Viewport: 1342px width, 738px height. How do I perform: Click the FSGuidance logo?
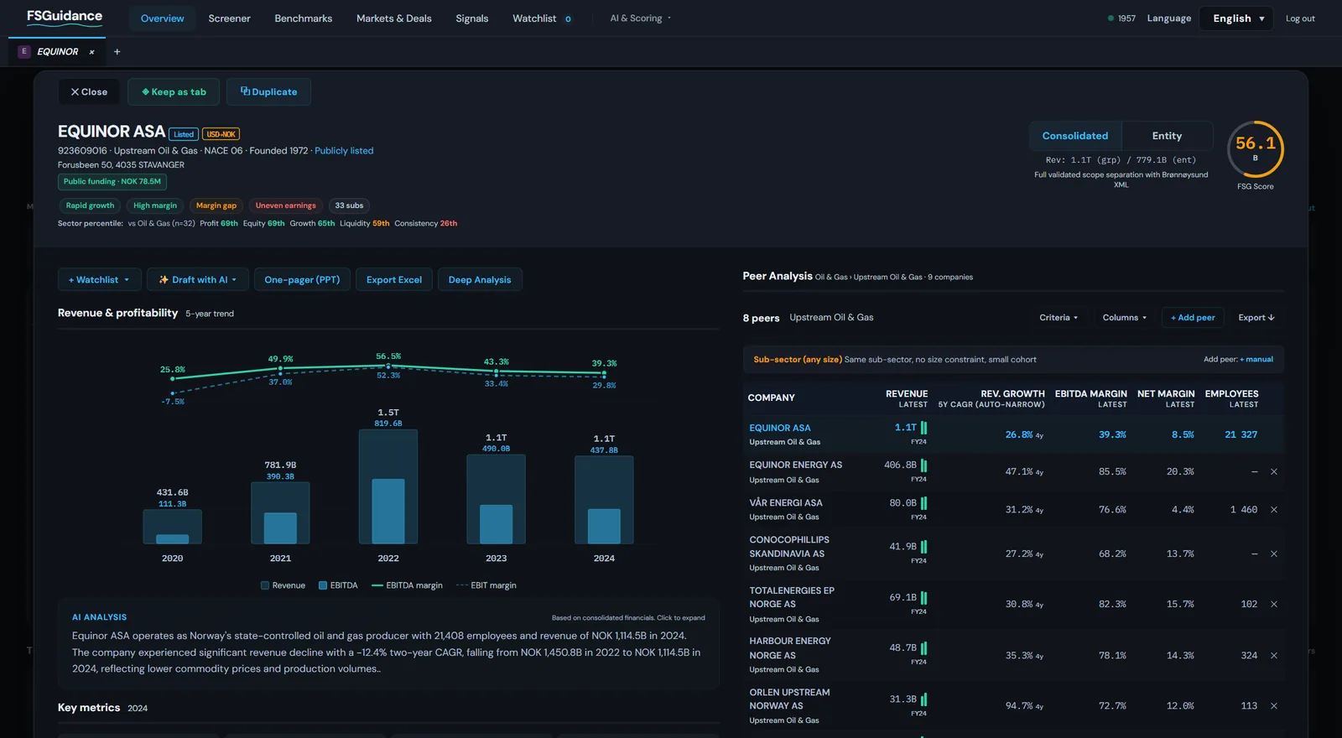coord(65,17)
